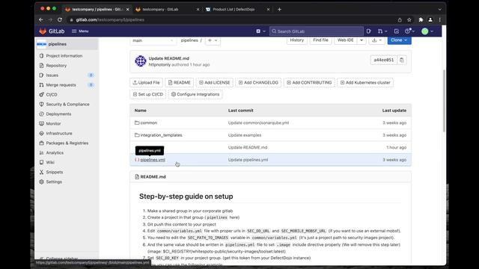Expand the Web IDE options arrow
The width and height of the screenshot is (479, 269).
point(361,40)
